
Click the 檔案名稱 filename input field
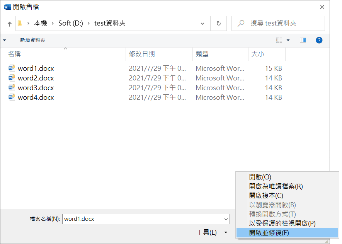click(146, 219)
